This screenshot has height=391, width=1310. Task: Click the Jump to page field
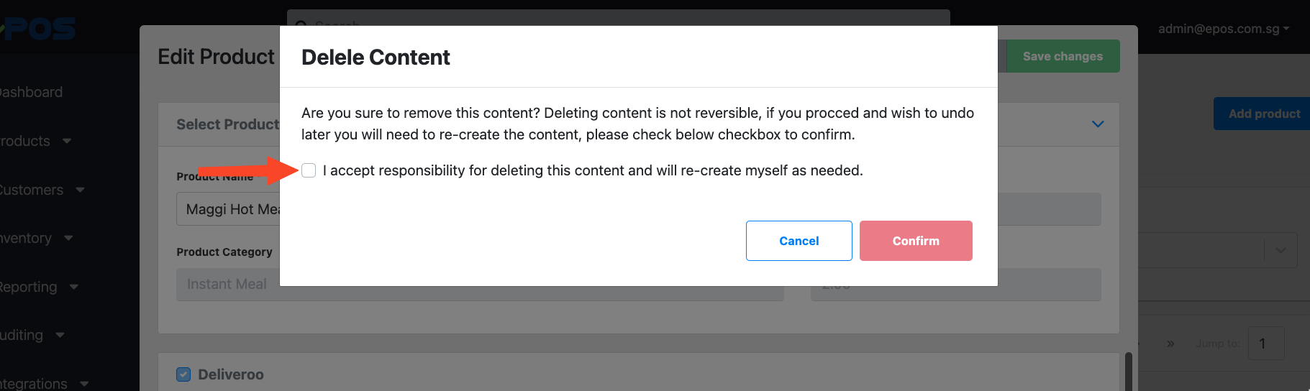1266,344
